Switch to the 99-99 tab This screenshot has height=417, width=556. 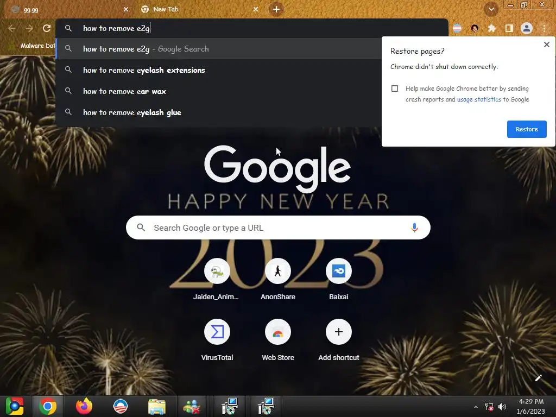pos(67,10)
